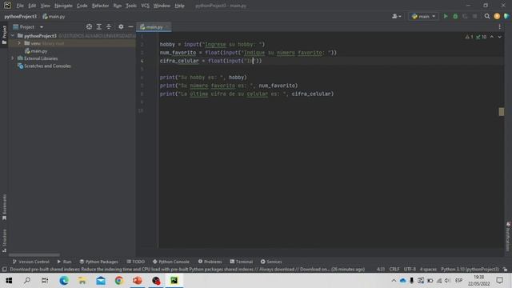Collapse the pythonProject3 root tree node
This screenshot has width=512, height=288.
point(13,35)
